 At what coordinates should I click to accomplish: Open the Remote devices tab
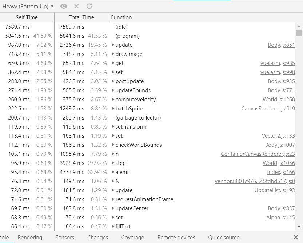point(176,238)
